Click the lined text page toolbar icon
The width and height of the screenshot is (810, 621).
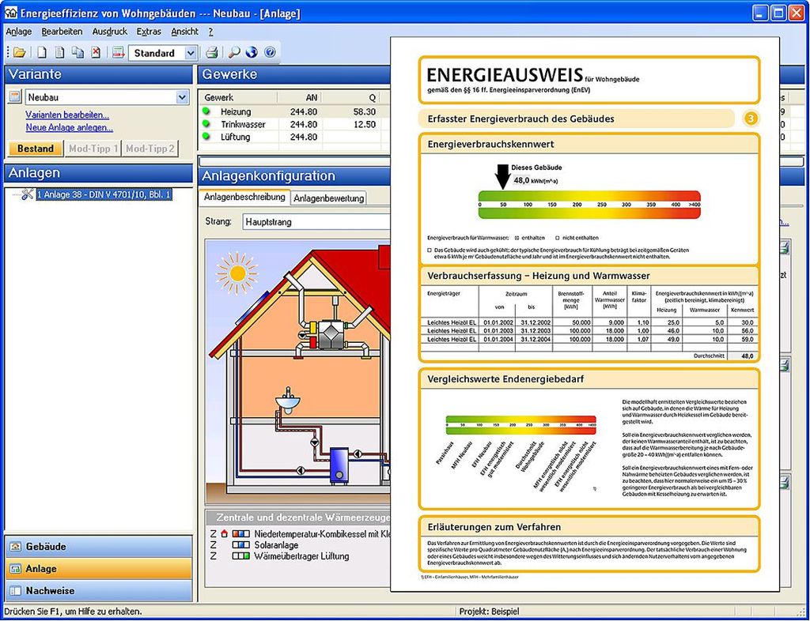pyautogui.click(x=60, y=53)
